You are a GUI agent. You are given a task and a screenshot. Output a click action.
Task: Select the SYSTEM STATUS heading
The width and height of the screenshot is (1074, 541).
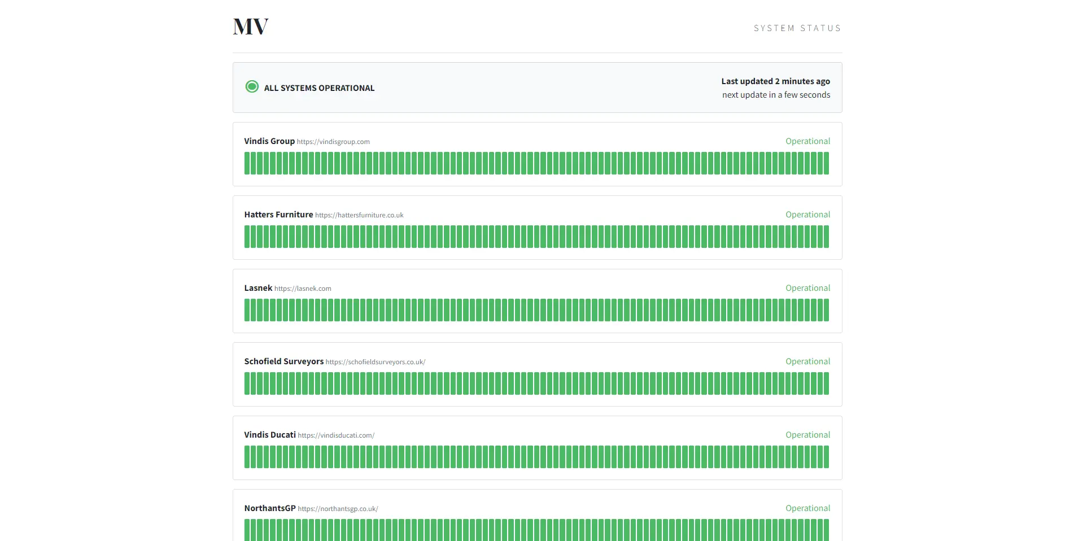coord(797,28)
